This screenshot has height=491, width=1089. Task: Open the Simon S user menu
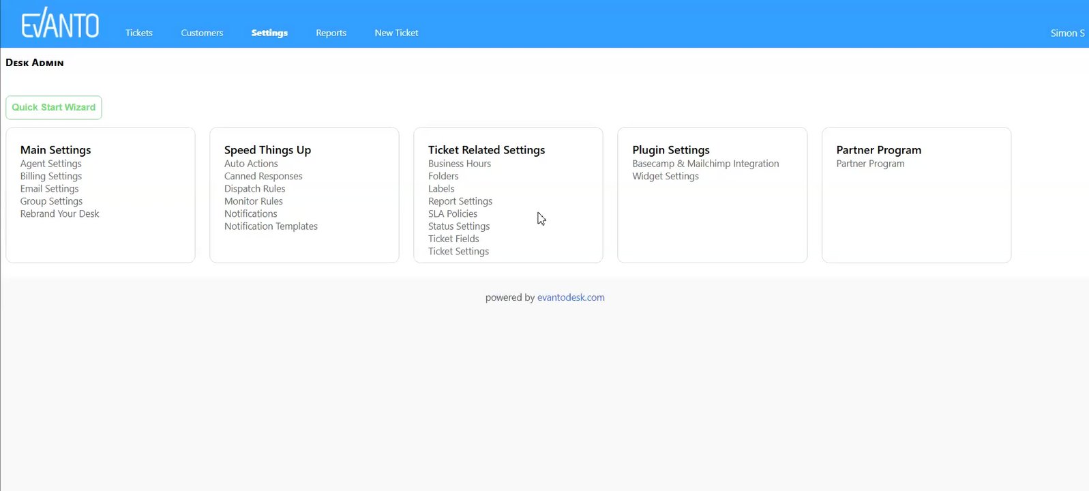(x=1067, y=33)
